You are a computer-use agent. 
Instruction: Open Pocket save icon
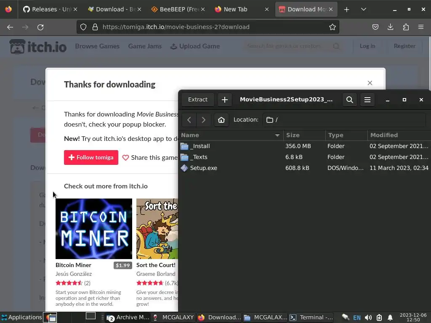pos(375,27)
